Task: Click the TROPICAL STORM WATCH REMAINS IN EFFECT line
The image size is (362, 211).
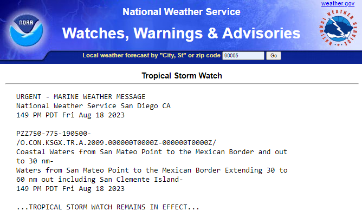Action: (108, 207)
